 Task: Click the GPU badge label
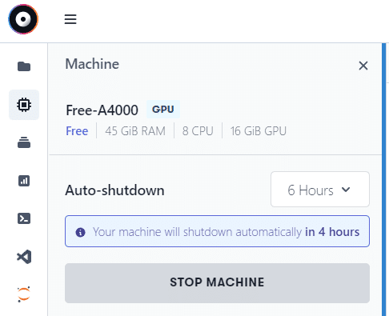pyautogui.click(x=163, y=110)
